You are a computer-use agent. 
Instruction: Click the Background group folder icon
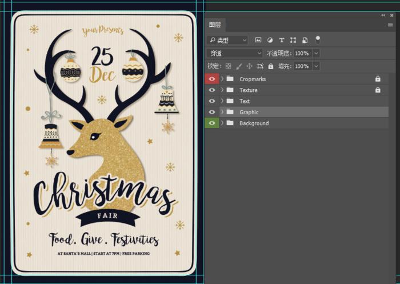[230, 123]
